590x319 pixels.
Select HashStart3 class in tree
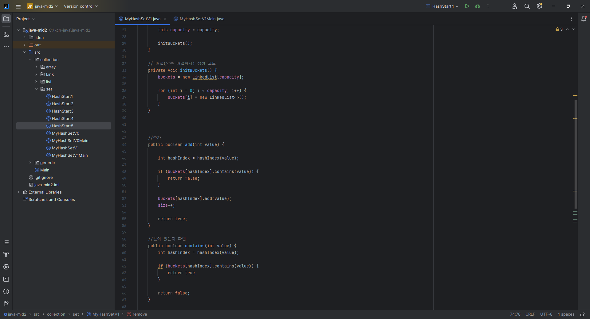63,111
